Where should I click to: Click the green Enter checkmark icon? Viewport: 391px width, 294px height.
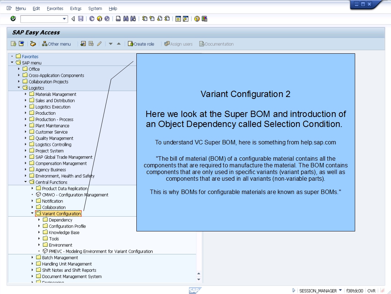point(13,19)
